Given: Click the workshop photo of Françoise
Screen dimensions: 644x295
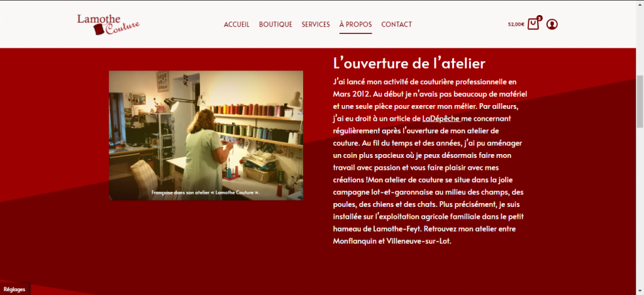Looking at the screenshot, I should [x=206, y=135].
